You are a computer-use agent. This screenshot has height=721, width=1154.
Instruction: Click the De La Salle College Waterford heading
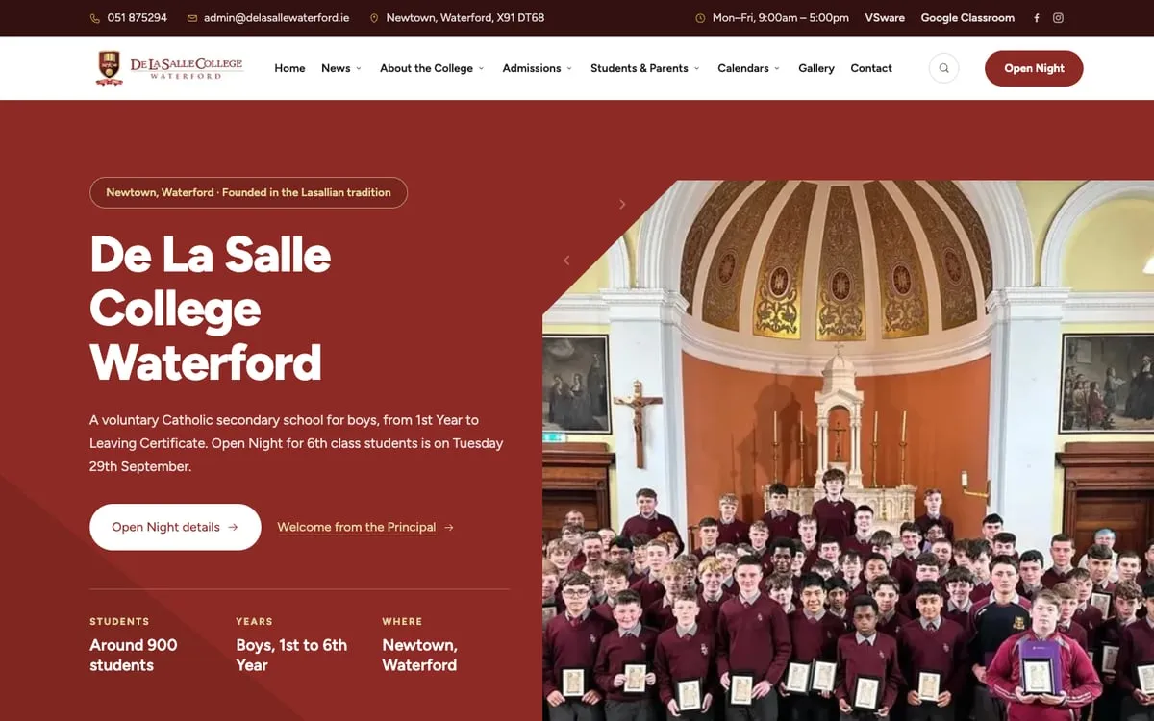pyautogui.click(x=211, y=309)
